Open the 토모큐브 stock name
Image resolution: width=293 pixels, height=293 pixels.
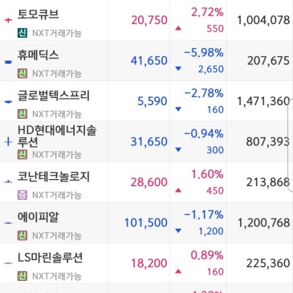[38, 14]
